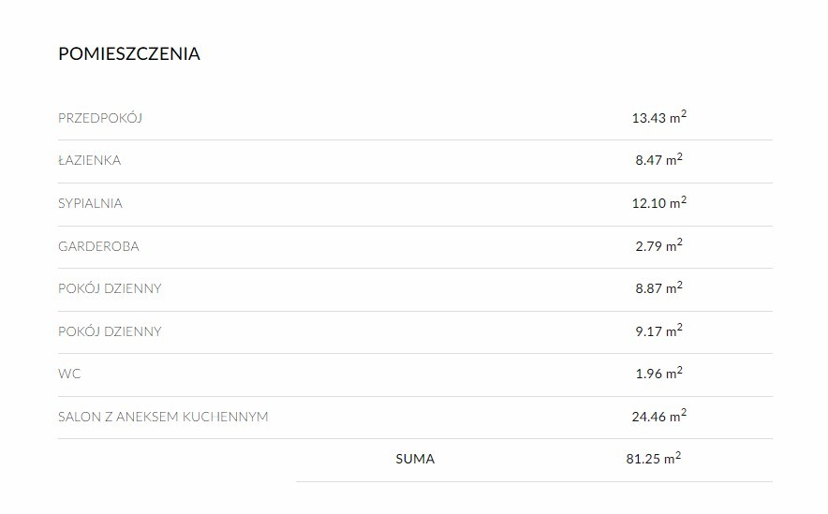Select the PRZEDPOKÓJ room label
The width and height of the screenshot is (828, 514).
pyautogui.click(x=100, y=118)
